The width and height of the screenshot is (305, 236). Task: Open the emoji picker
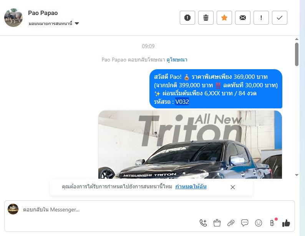(258, 223)
